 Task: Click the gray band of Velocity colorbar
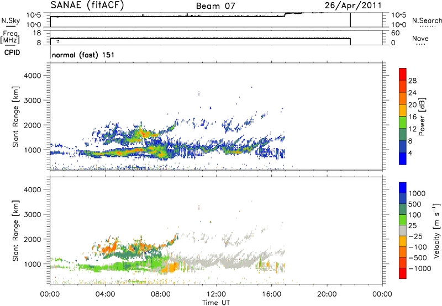point(403,230)
